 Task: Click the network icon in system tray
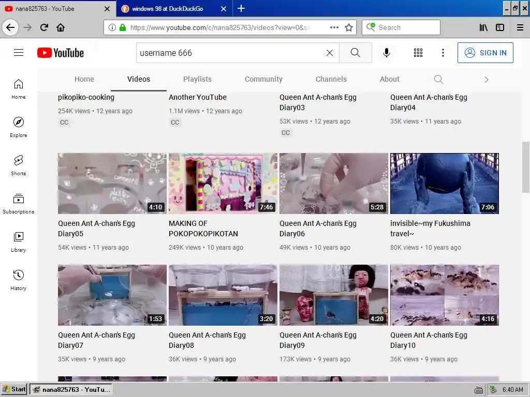(493, 390)
